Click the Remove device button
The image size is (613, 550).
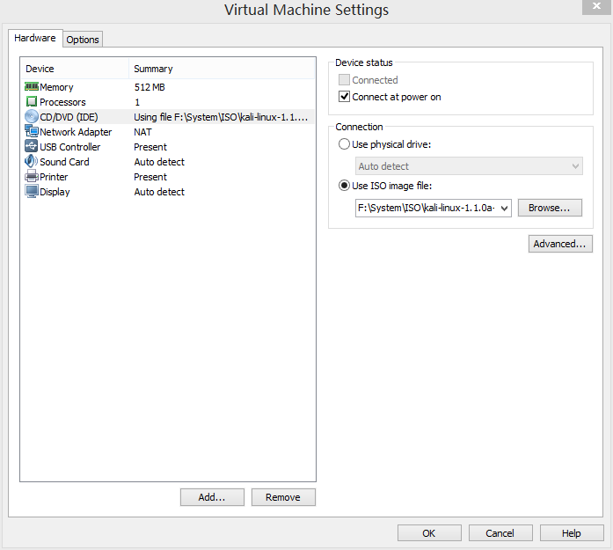(283, 497)
